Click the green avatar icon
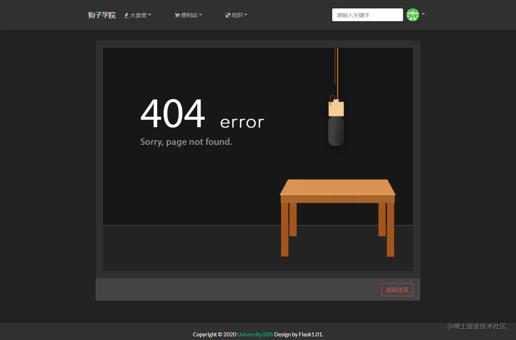Viewport: 516px width, 340px height. tap(413, 15)
